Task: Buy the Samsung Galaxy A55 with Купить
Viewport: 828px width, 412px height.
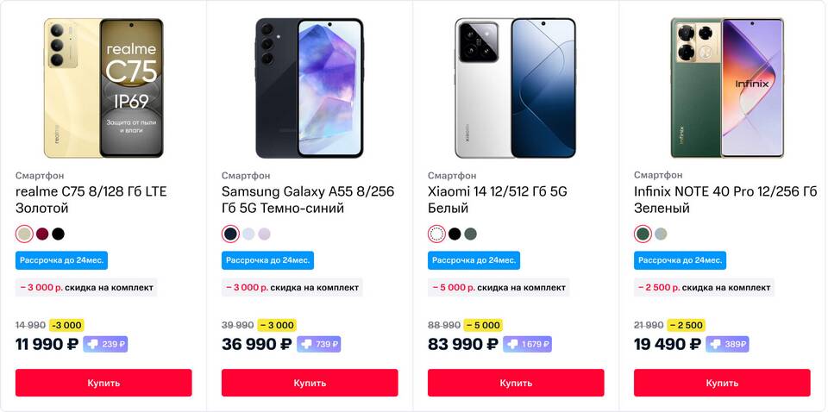Action: [310, 383]
